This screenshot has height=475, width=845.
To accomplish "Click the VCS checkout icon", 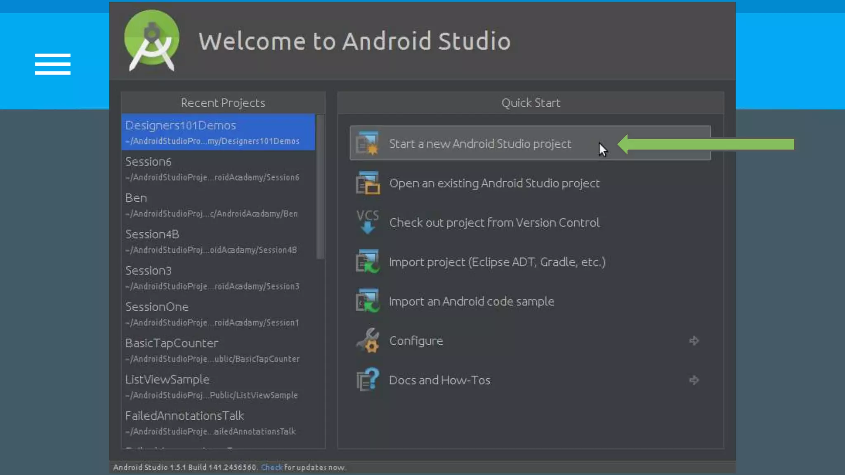I will (367, 222).
